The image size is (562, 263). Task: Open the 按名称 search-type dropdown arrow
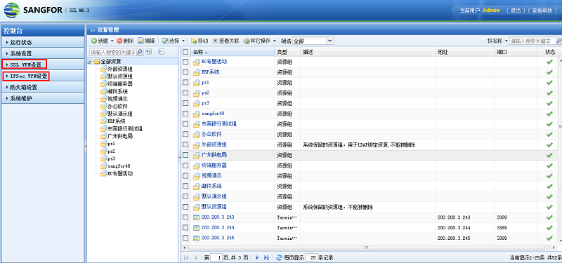pyautogui.click(x=507, y=41)
